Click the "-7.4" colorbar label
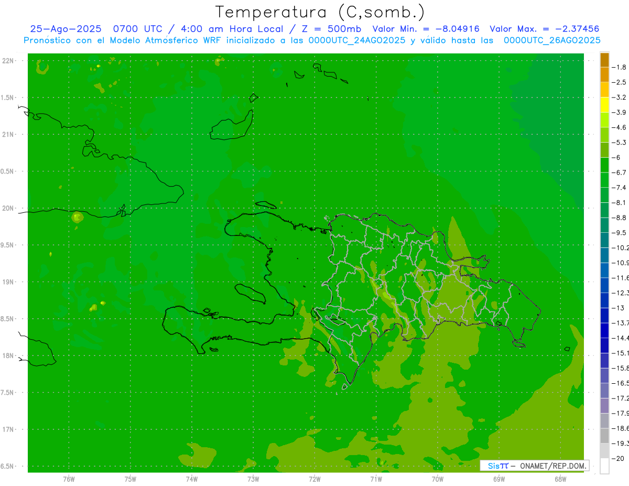This screenshot has height=486, width=629. [619, 187]
